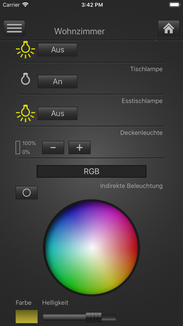Click the Farbe label
Screen dimensions: 183x326
[24, 303]
